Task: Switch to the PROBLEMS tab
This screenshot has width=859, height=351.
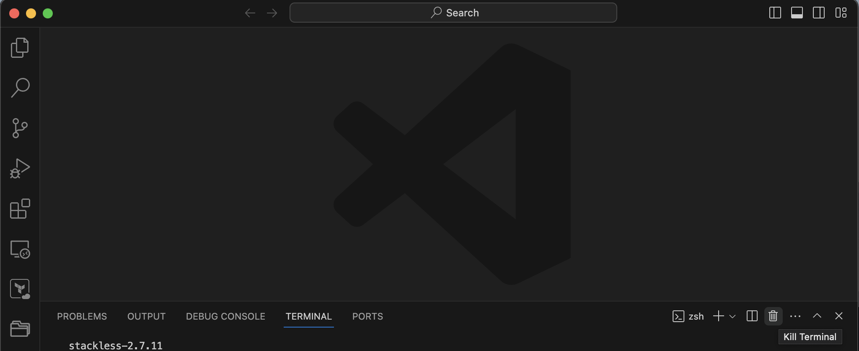Action: click(x=82, y=316)
